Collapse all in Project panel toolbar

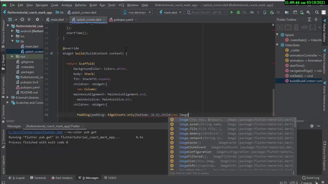click(29, 19)
